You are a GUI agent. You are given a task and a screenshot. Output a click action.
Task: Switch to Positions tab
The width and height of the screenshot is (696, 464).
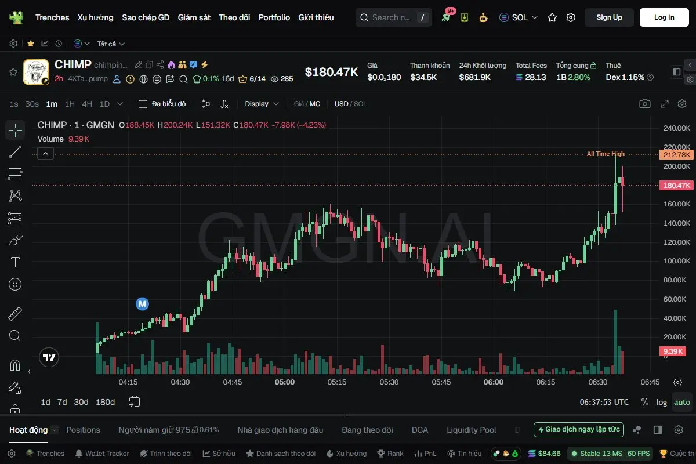point(83,430)
